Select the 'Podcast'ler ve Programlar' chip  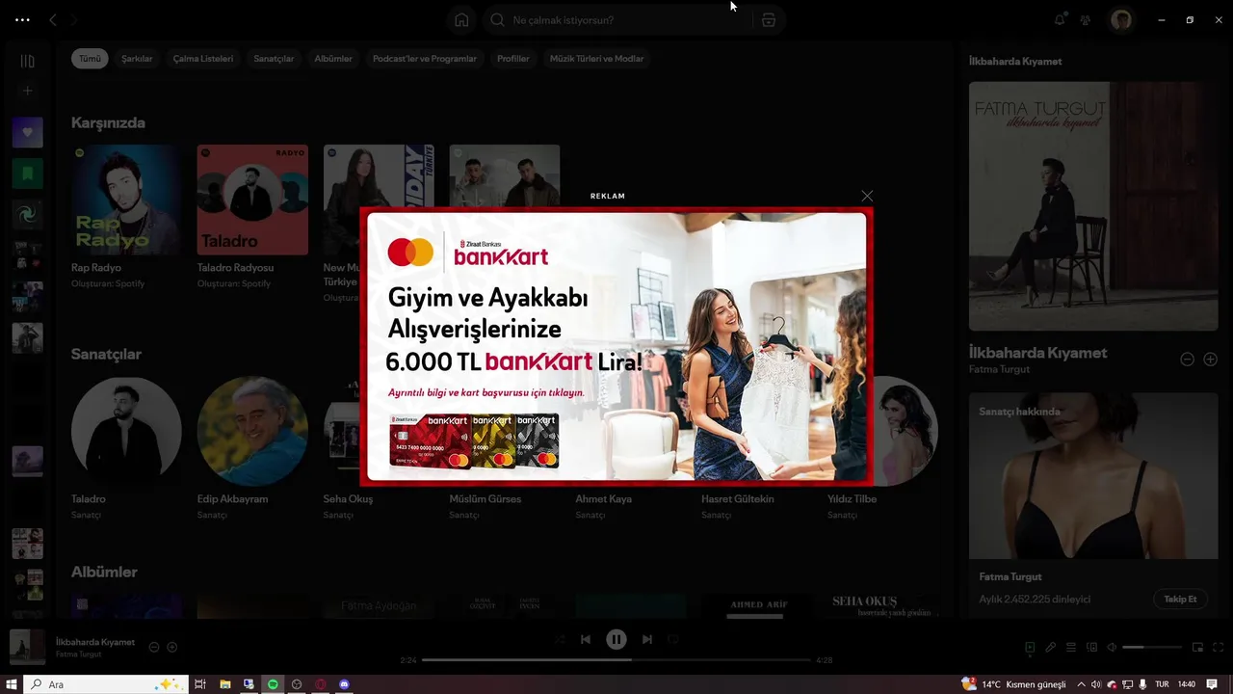[x=425, y=59]
